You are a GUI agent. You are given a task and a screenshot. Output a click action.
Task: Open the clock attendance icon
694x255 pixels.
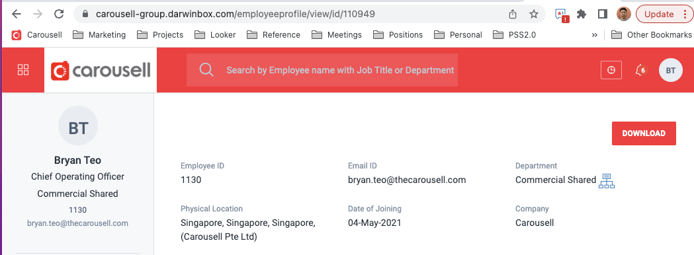[x=611, y=70]
